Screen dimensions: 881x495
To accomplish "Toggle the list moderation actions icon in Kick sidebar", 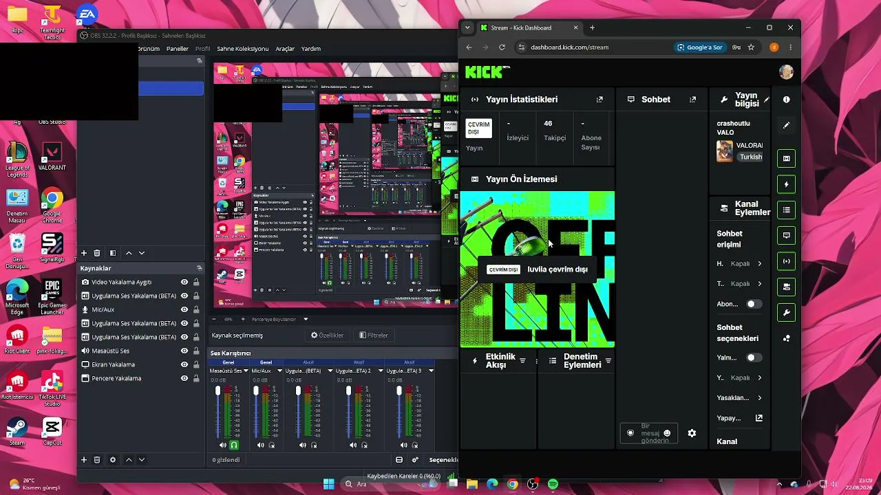I will pos(786,210).
